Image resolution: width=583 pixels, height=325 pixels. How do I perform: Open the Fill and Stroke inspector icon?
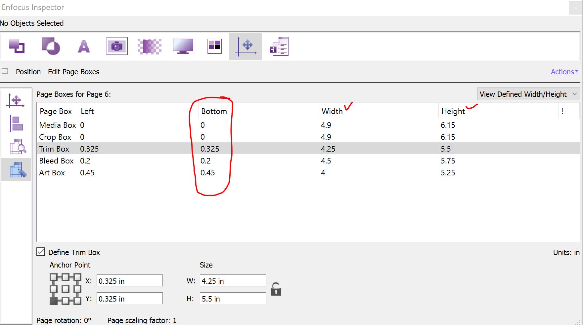[x=17, y=46]
